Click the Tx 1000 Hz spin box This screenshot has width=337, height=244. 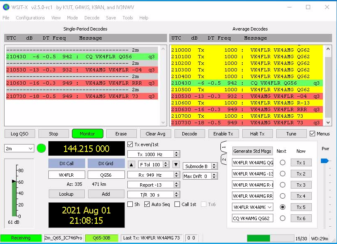(154, 154)
